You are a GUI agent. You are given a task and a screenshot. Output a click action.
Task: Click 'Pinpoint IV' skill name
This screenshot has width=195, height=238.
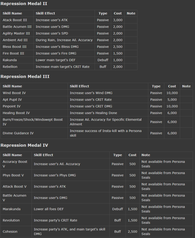[12, 106]
